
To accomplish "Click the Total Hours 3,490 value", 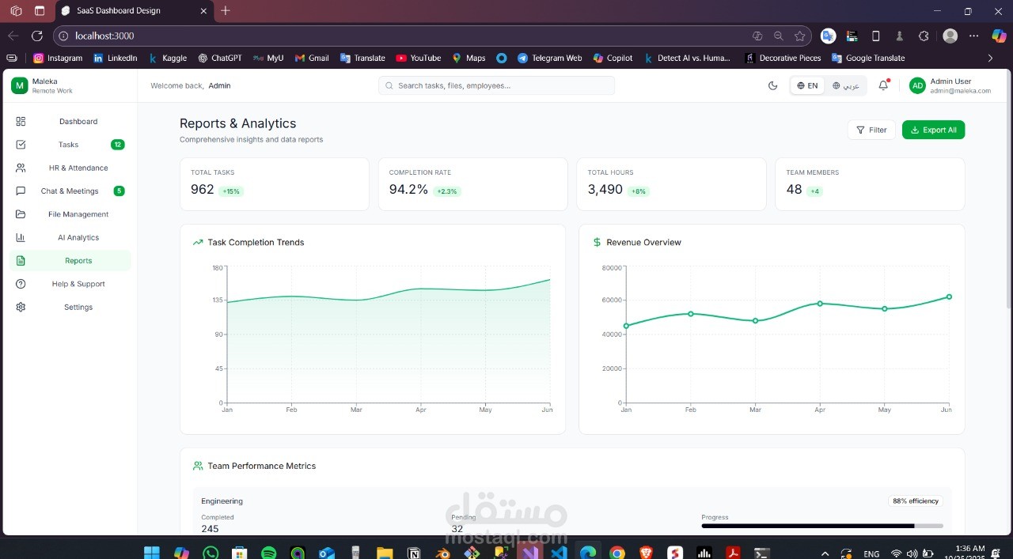I will coord(605,189).
